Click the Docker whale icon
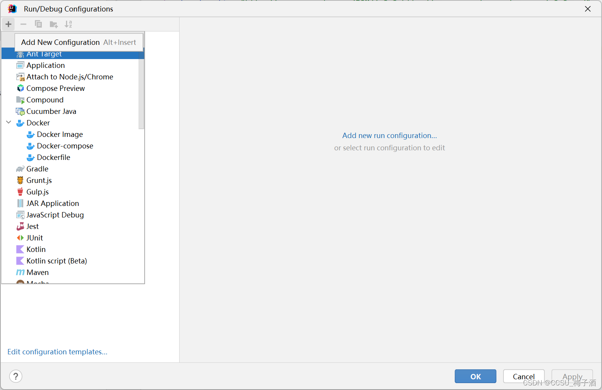Screen dimensions: 602x390 click(x=20, y=123)
